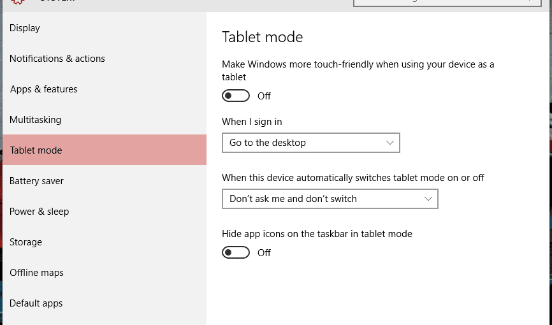Navigate to Power & sleep
The height and width of the screenshot is (325, 552).
[x=40, y=212]
